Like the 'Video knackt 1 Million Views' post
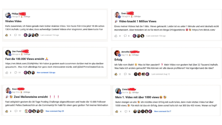Screen dimensions: 222x125 tap(116, 36)
